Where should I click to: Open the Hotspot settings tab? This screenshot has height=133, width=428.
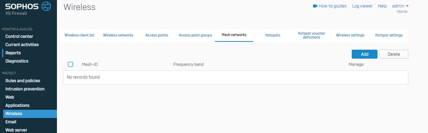pyautogui.click(x=389, y=35)
